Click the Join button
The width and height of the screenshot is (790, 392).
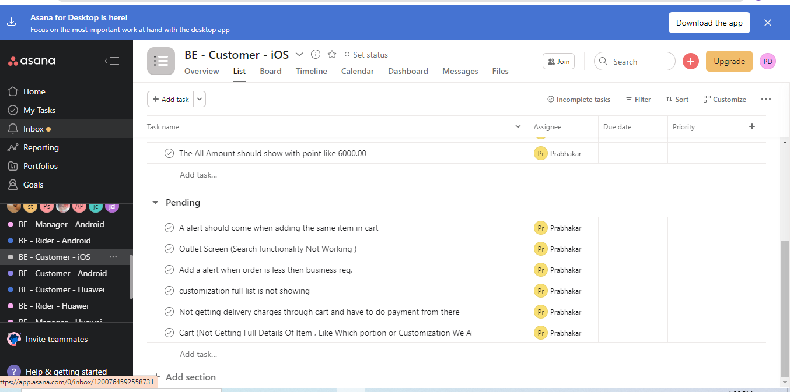558,61
